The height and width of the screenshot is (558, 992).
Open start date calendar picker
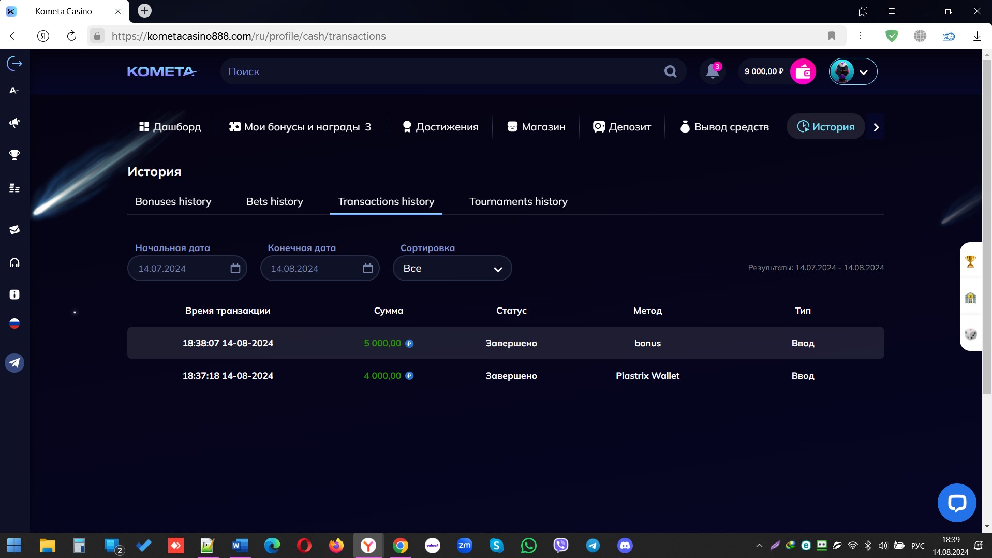(x=235, y=268)
